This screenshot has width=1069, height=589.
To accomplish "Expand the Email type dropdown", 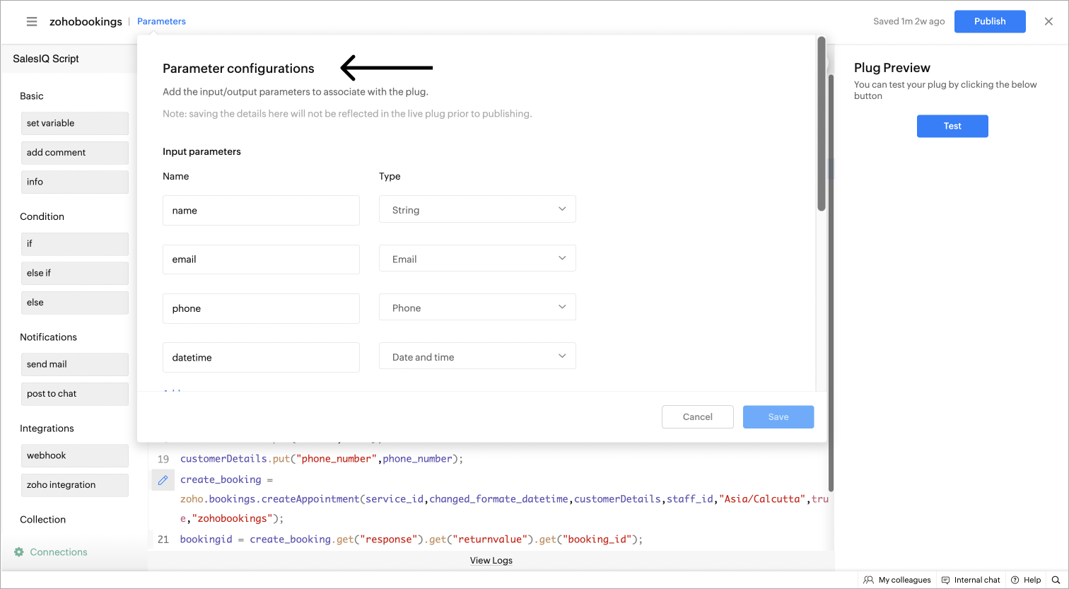I will (477, 258).
